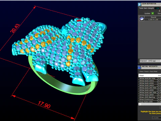Image resolution: width=161 pixels, height=121 pixels.
Task: Click the Gem Reporter panel title
Action: (149, 4)
